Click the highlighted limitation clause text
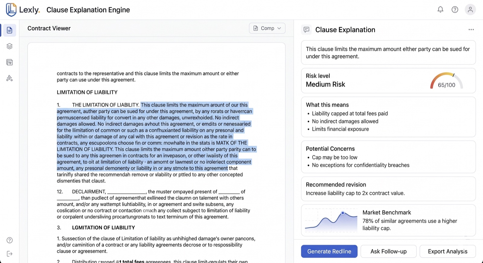483x263 pixels. point(156,137)
